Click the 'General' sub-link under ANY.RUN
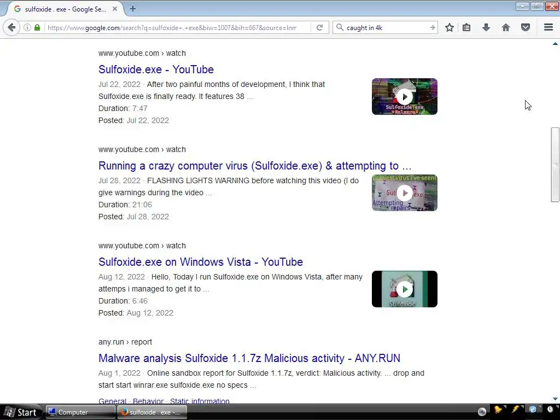The height and width of the screenshot is (420, 560). point(112,401)
